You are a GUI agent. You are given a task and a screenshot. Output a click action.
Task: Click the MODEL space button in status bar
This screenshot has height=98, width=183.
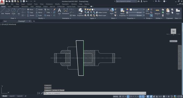pos(116,96)
